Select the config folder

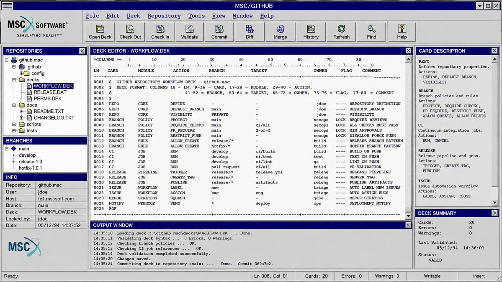tap(38, 73)
